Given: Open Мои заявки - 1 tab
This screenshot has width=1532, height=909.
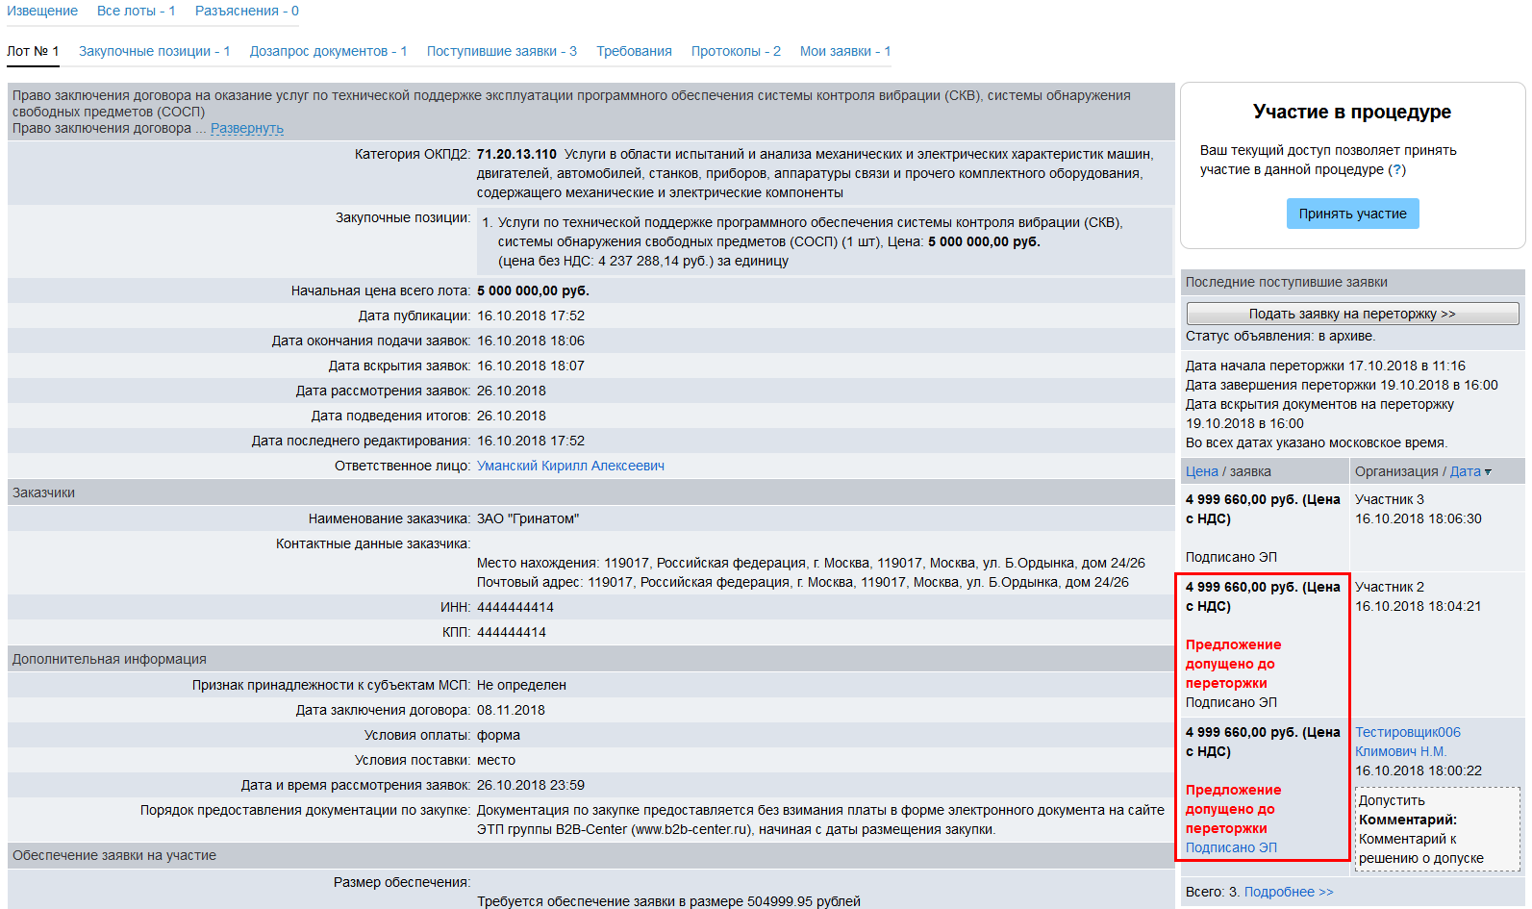Looking at the screenshot, I should point(844,51).
